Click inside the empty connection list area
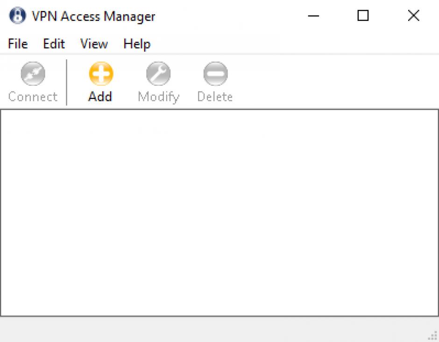 (x=219, y=212)
